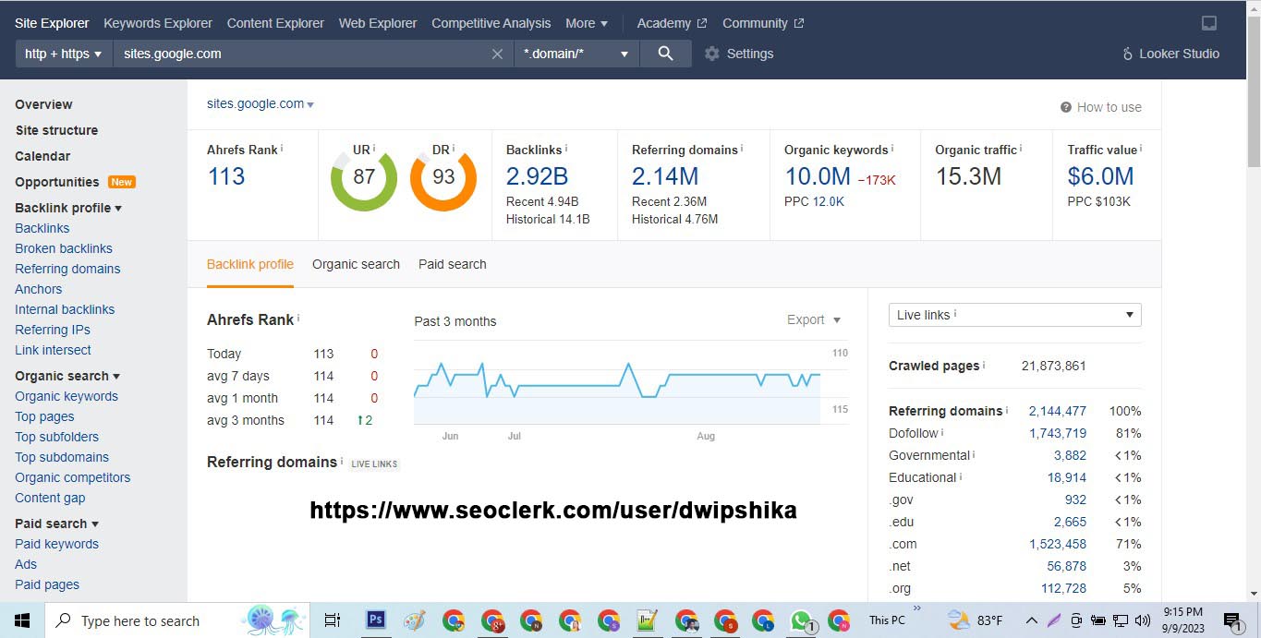Switch to the Organic search tab
The height and width of the screenshot is (638, 1261).
(x=356, y=264)
